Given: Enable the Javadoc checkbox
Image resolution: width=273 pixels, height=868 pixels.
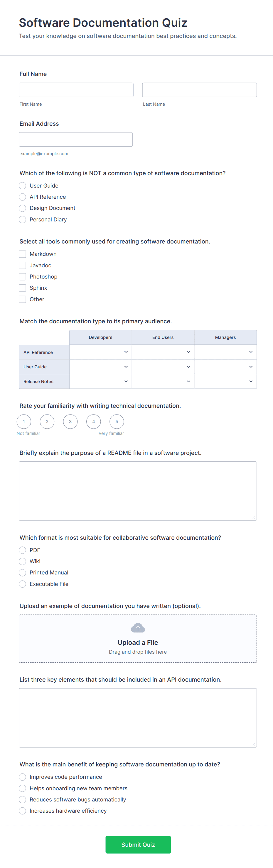Looking at the screenshot, I should click(23, 266).
